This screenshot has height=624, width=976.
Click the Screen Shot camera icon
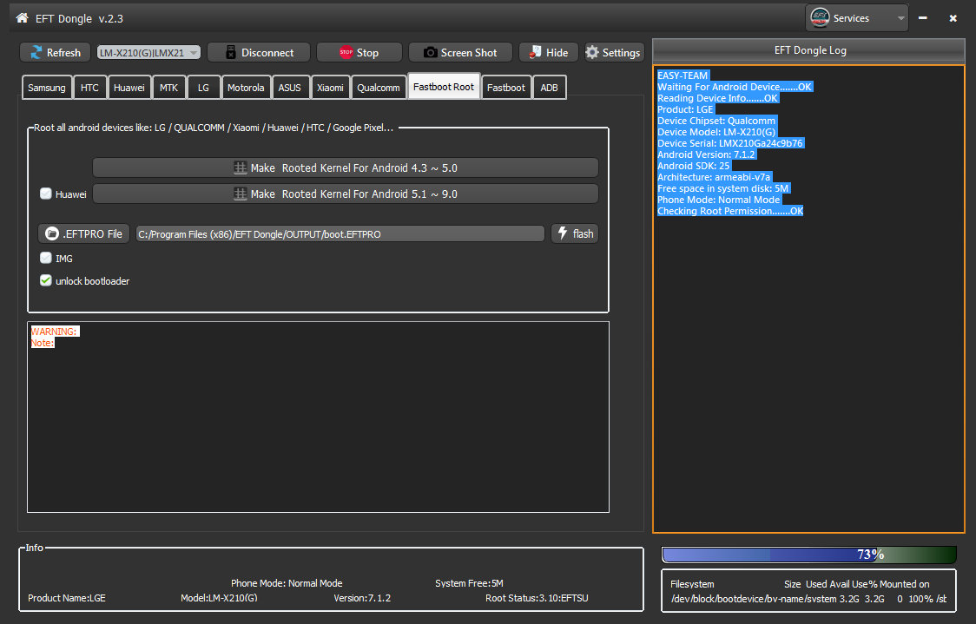(x=430, y=53)
